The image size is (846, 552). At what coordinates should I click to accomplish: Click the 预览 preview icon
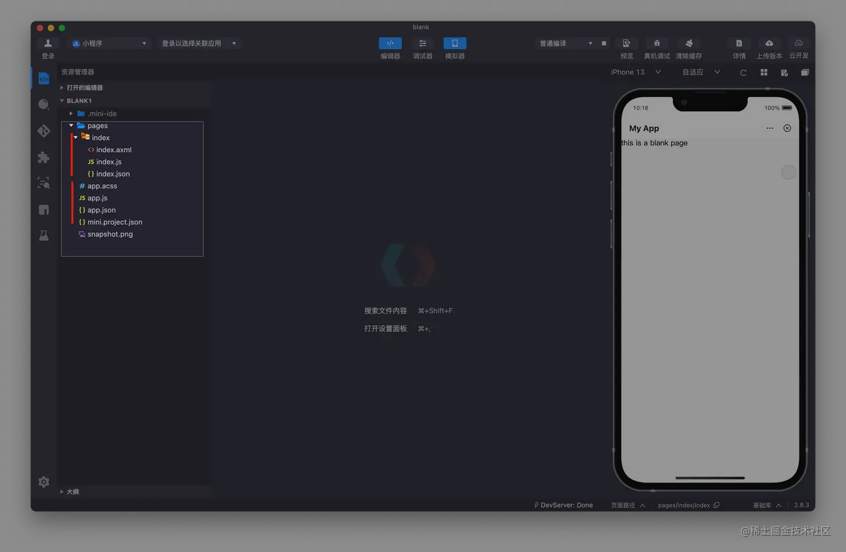[627, 44]
